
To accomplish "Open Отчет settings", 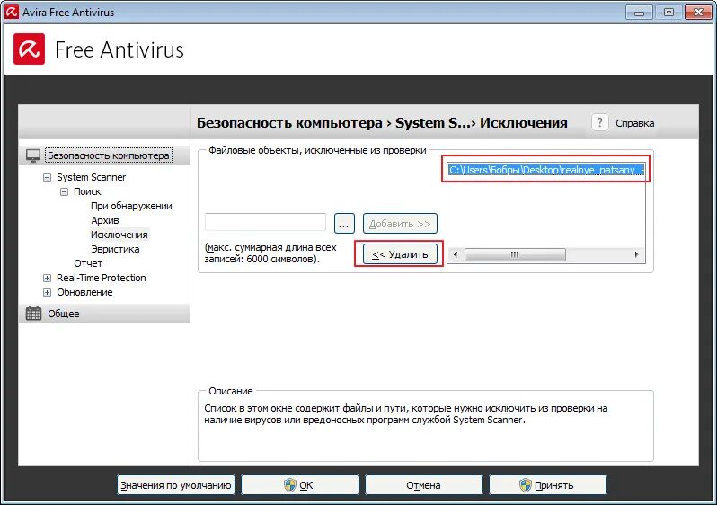I will [x=88, y=263].
